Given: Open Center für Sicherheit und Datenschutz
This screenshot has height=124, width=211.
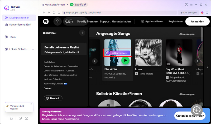Looking at the screenshot, I should pyautogui.click(x=61, y=66).
